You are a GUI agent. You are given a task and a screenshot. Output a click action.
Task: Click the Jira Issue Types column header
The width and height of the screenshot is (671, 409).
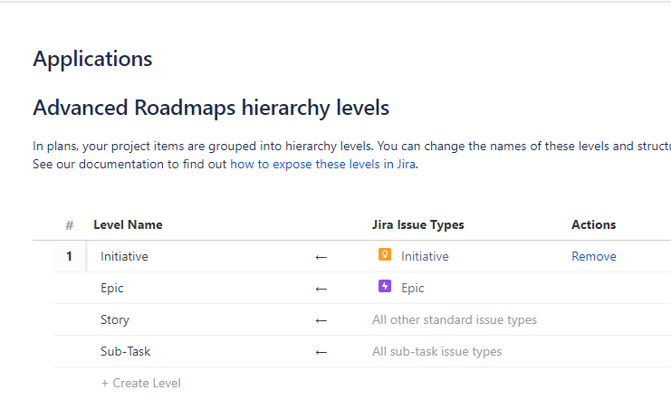417,224
